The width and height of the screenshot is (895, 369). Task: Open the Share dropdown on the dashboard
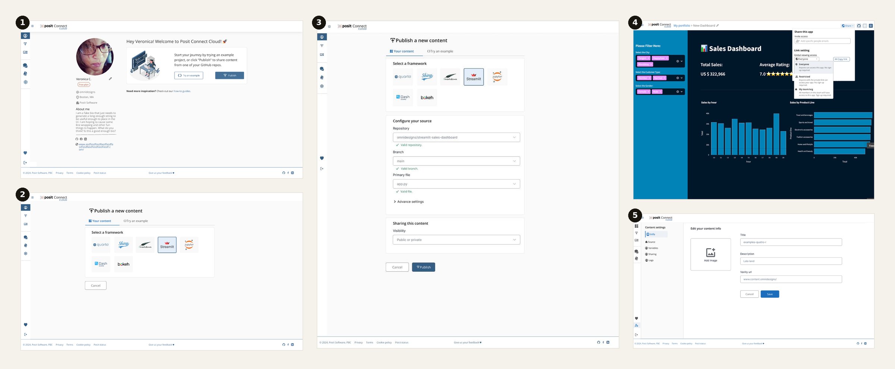848,26
